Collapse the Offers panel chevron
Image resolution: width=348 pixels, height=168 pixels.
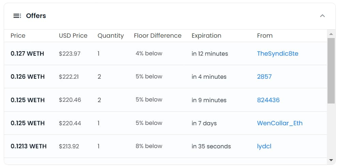[x=322, y=16]
